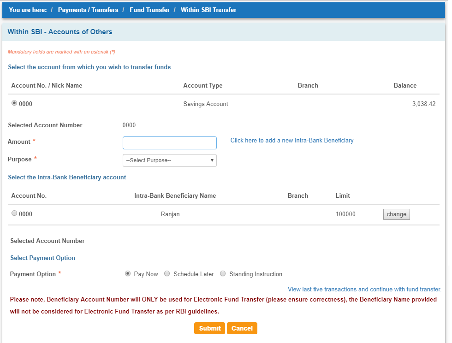Click the limit value 100000

(345, 214)
